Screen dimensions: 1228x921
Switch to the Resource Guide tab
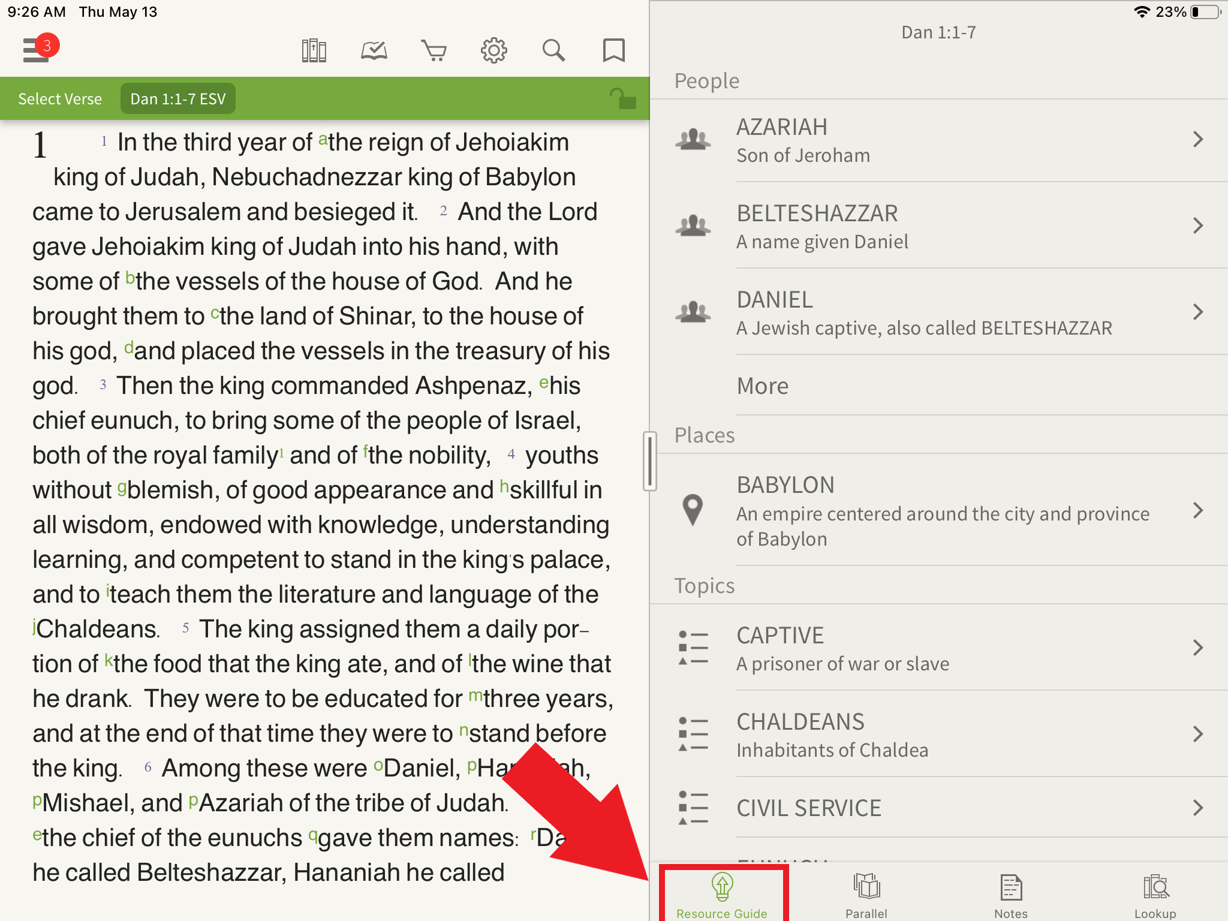point(723,895)
